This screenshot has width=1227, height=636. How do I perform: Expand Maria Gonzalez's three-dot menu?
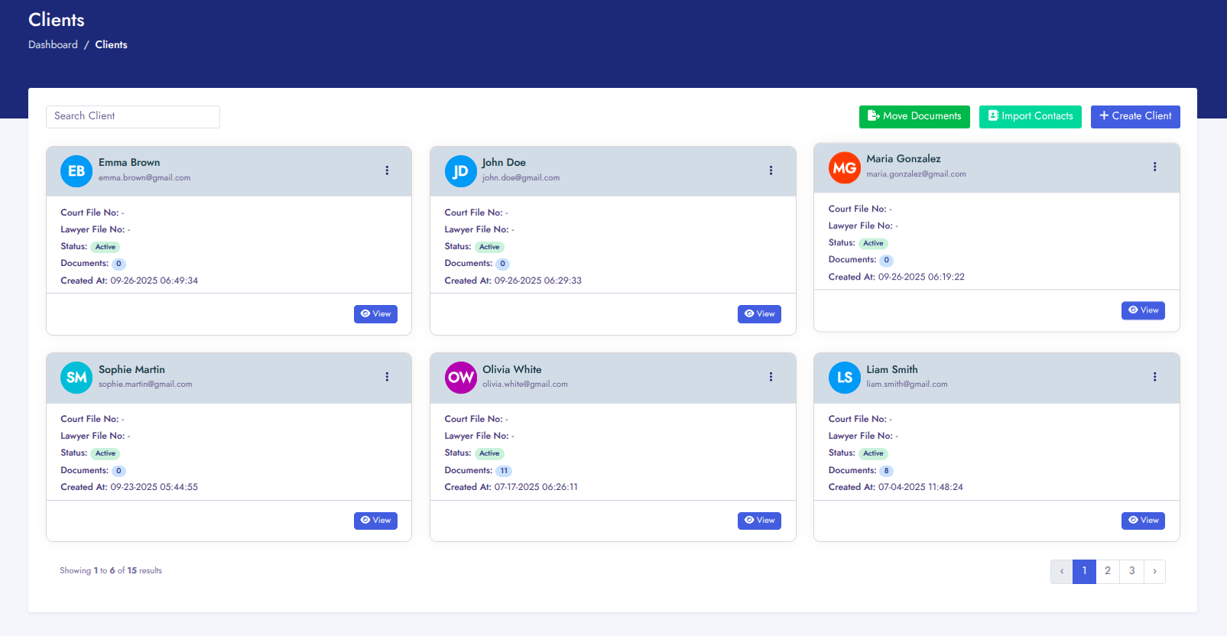pos(1154,167)
